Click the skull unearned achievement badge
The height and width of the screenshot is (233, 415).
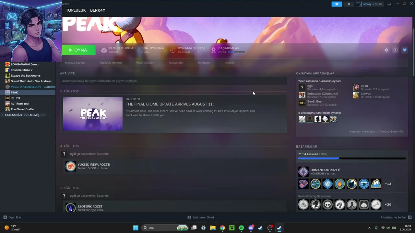327,205
